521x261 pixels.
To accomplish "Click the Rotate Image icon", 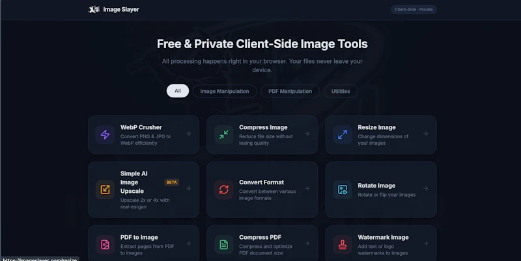I will coord(343,190).
